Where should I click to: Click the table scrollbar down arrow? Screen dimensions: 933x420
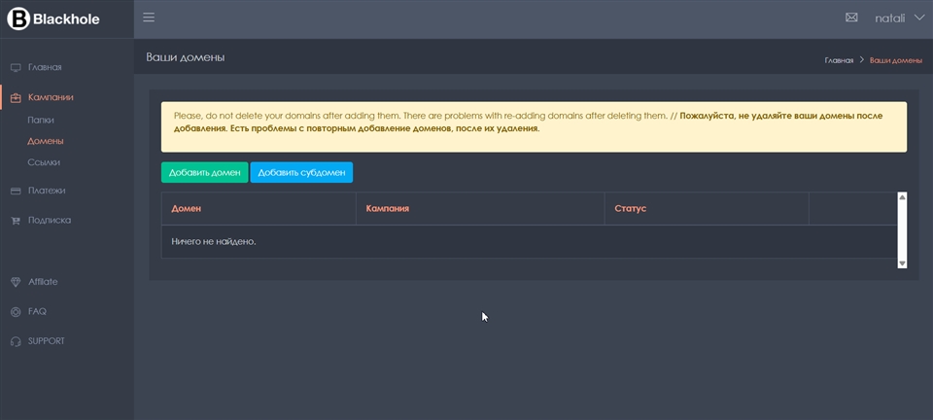pos(902,262)
